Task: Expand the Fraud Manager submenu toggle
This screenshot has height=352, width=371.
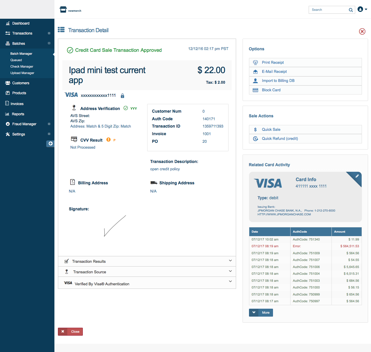Action: click(x=49, y=124)
